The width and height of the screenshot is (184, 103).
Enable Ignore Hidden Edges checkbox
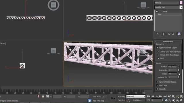click(157, 82)
